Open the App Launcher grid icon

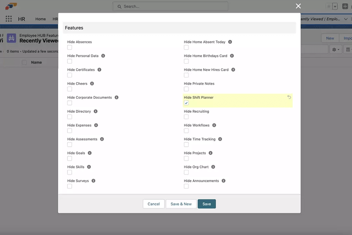tap(8, 19)
